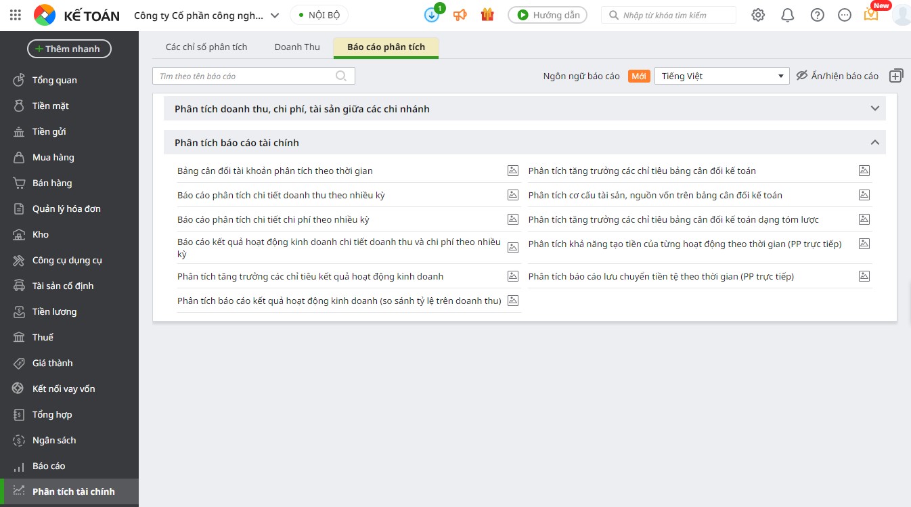The width and height of the screenshot is (911, 507).
Task: Open Kết nối vay vốn in sidebar
Action: 69,389
